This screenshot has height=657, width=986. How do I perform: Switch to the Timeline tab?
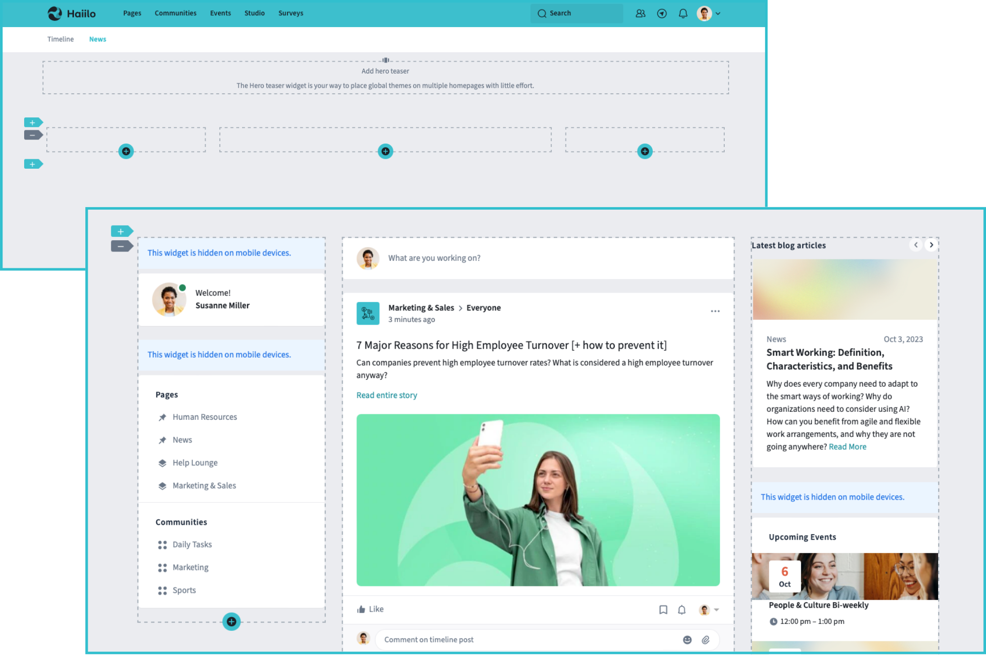60,39
